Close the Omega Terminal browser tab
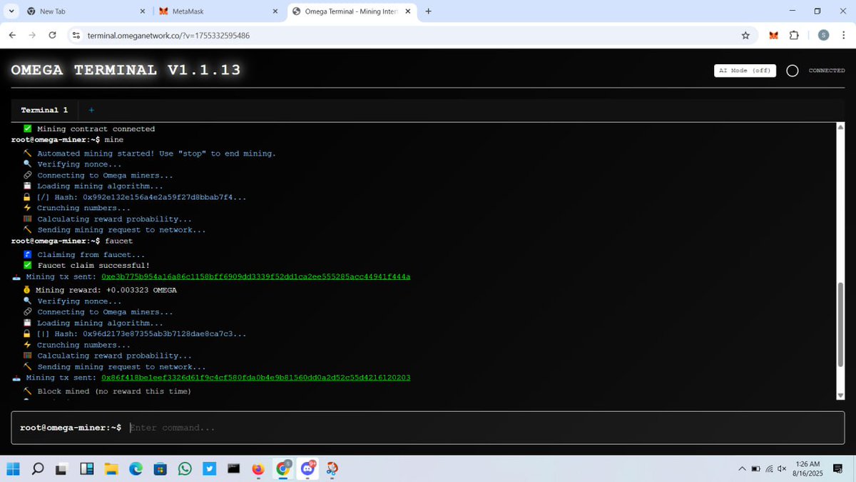Image resolution: width=856 pixels, height=482 pixels. [409, 11]
